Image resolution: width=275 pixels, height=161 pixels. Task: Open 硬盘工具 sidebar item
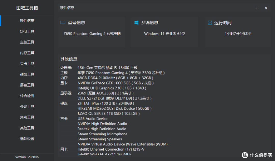[x=27, y=74]
